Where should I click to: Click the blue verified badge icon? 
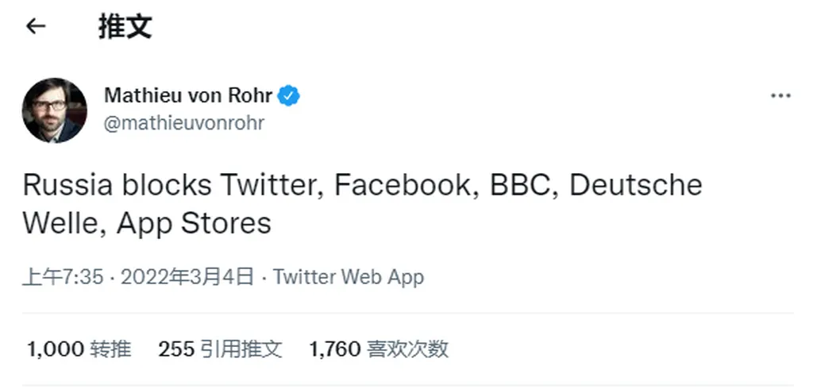point(289,97)
